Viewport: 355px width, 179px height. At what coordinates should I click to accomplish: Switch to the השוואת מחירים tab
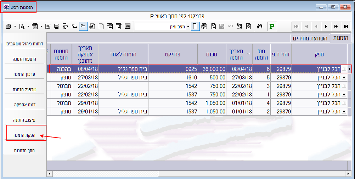coord(310,38)
